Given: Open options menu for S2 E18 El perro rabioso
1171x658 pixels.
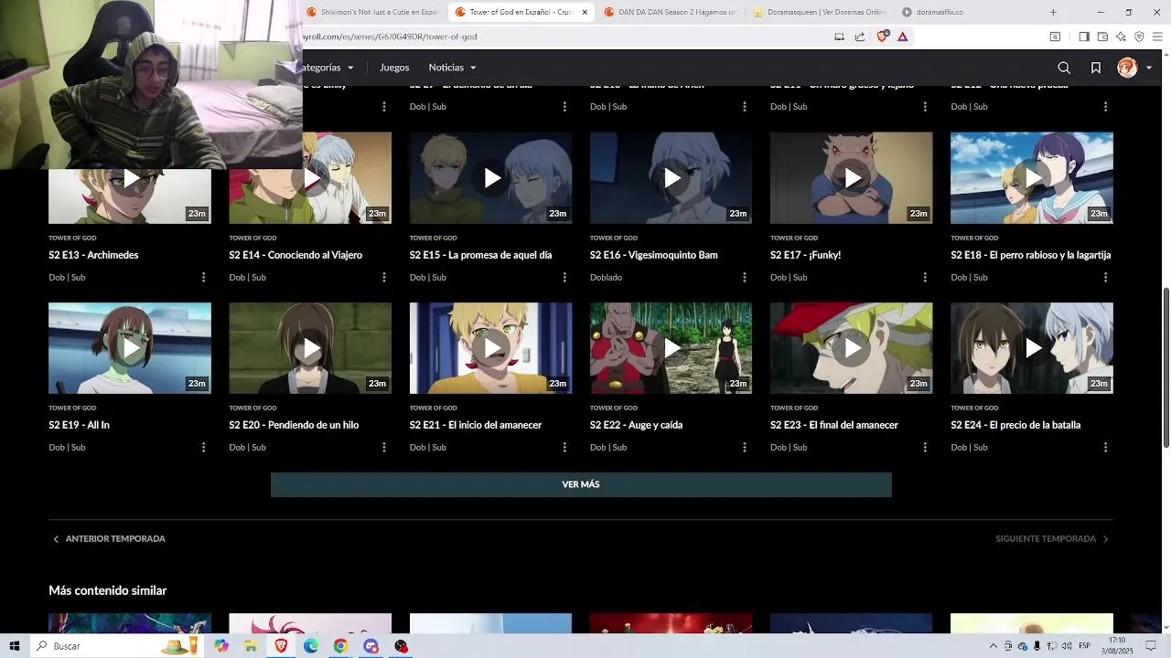Looking at the screenshot, I should click(1105, 277).
